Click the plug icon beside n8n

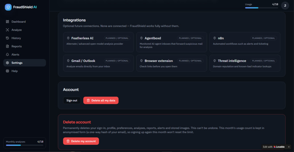coord(214,38)
